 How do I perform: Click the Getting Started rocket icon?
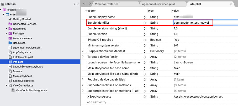10,19
